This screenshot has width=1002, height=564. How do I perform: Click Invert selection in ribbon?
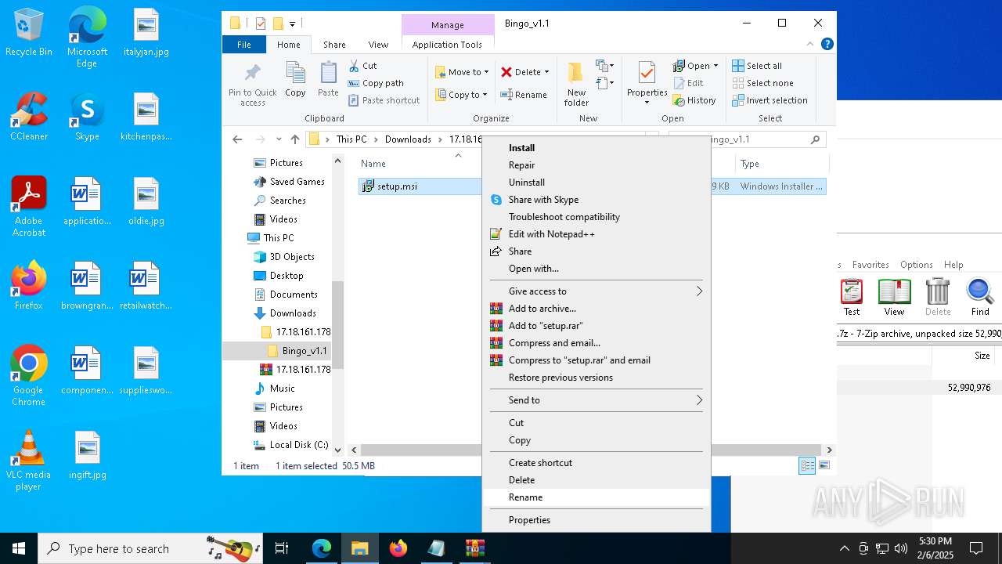(770, 100)
